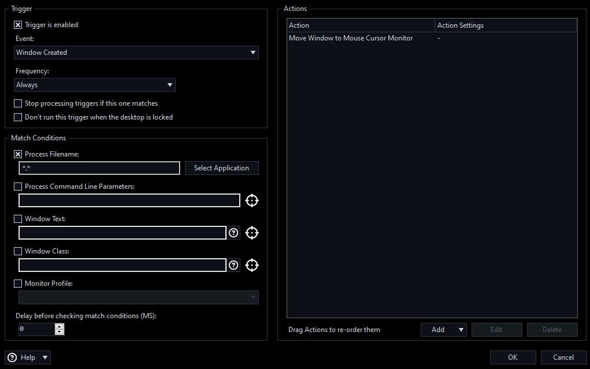Uncheck the Process Filename checkbox
The width and height of the screenshot is (590, 369).
pos(18,154)
